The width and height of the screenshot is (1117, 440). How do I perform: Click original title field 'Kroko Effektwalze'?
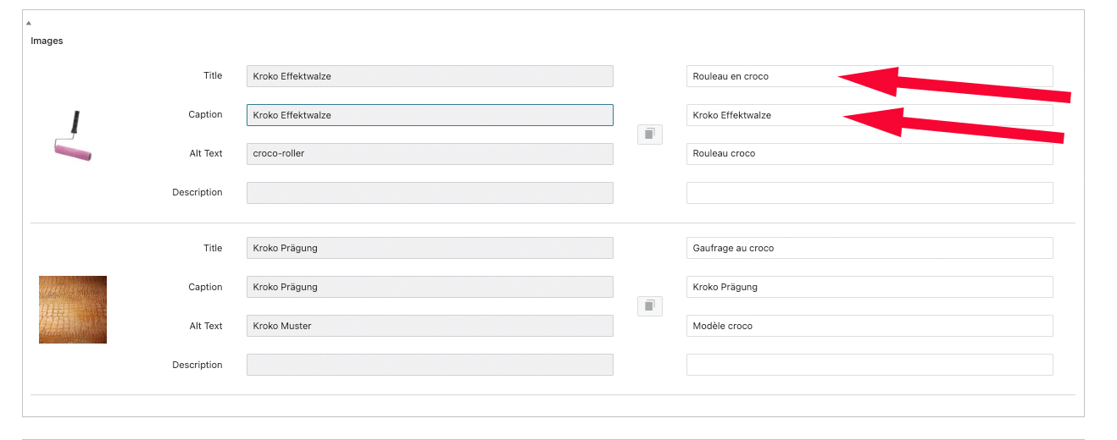pyautogui.click(x=430, y=76)
